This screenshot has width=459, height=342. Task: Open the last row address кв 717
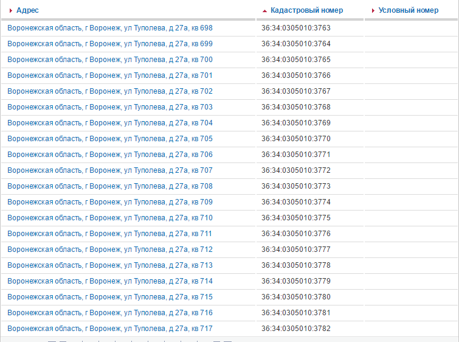(x=110, y=329)
